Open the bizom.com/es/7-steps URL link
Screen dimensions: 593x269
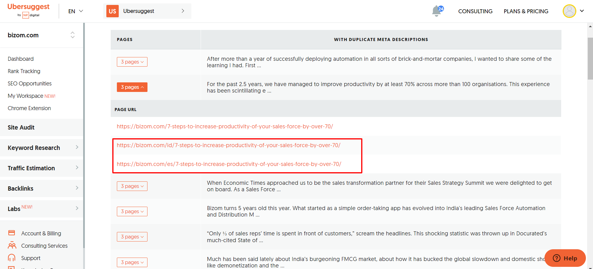229,164
